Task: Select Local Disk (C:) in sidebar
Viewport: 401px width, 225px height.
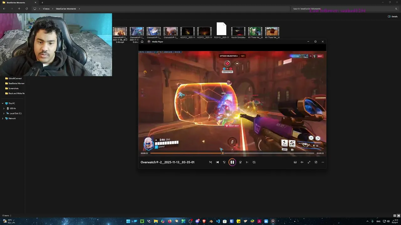Action: 14,113
